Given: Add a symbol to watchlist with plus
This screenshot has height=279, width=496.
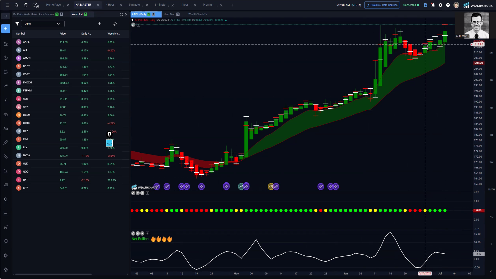Looking at the screenshot, I should coord(99,24).
